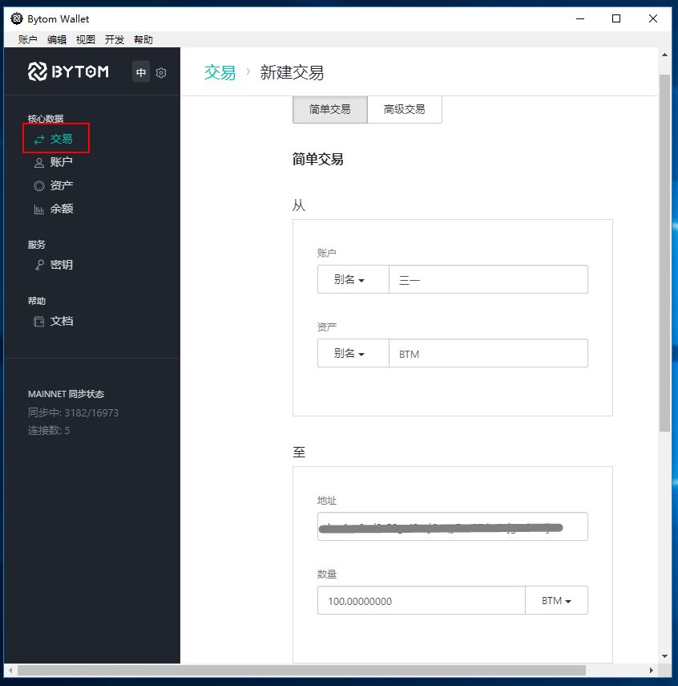Open 资产 page from sidebar

61,185
